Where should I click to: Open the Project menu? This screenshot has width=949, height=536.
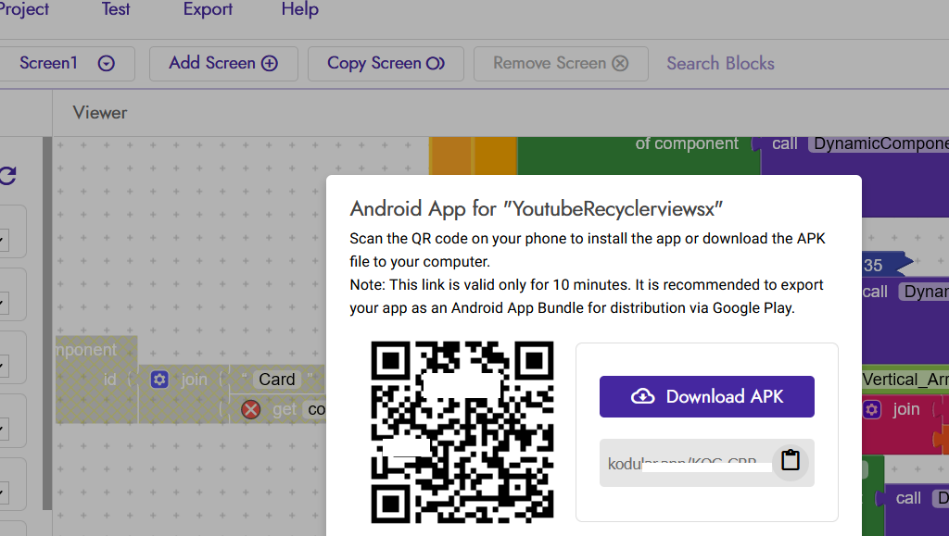pos(23,9)
